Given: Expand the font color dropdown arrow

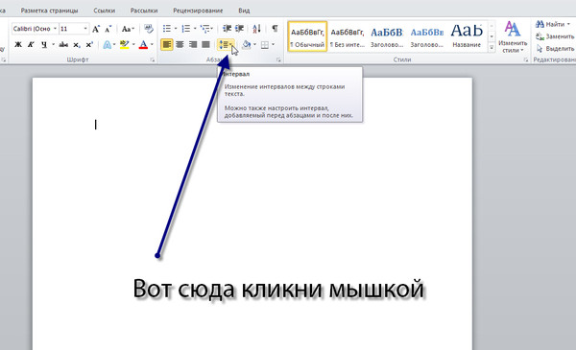Looking at the screenshot, I should [x=152, y=45].
